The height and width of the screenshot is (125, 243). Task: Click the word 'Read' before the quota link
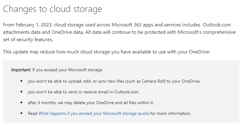(32, 113)
